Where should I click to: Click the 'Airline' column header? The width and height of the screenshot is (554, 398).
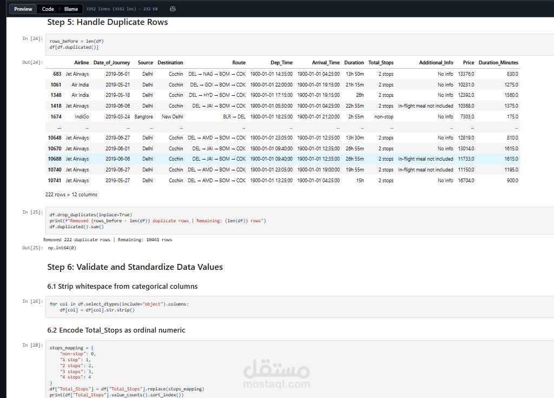[x=81, y=63]
